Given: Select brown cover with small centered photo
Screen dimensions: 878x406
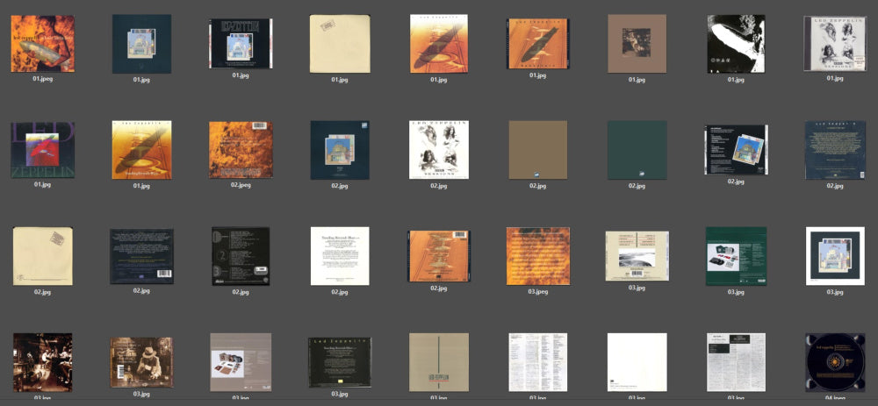Looking at the screenshot, I should (637, 44).
